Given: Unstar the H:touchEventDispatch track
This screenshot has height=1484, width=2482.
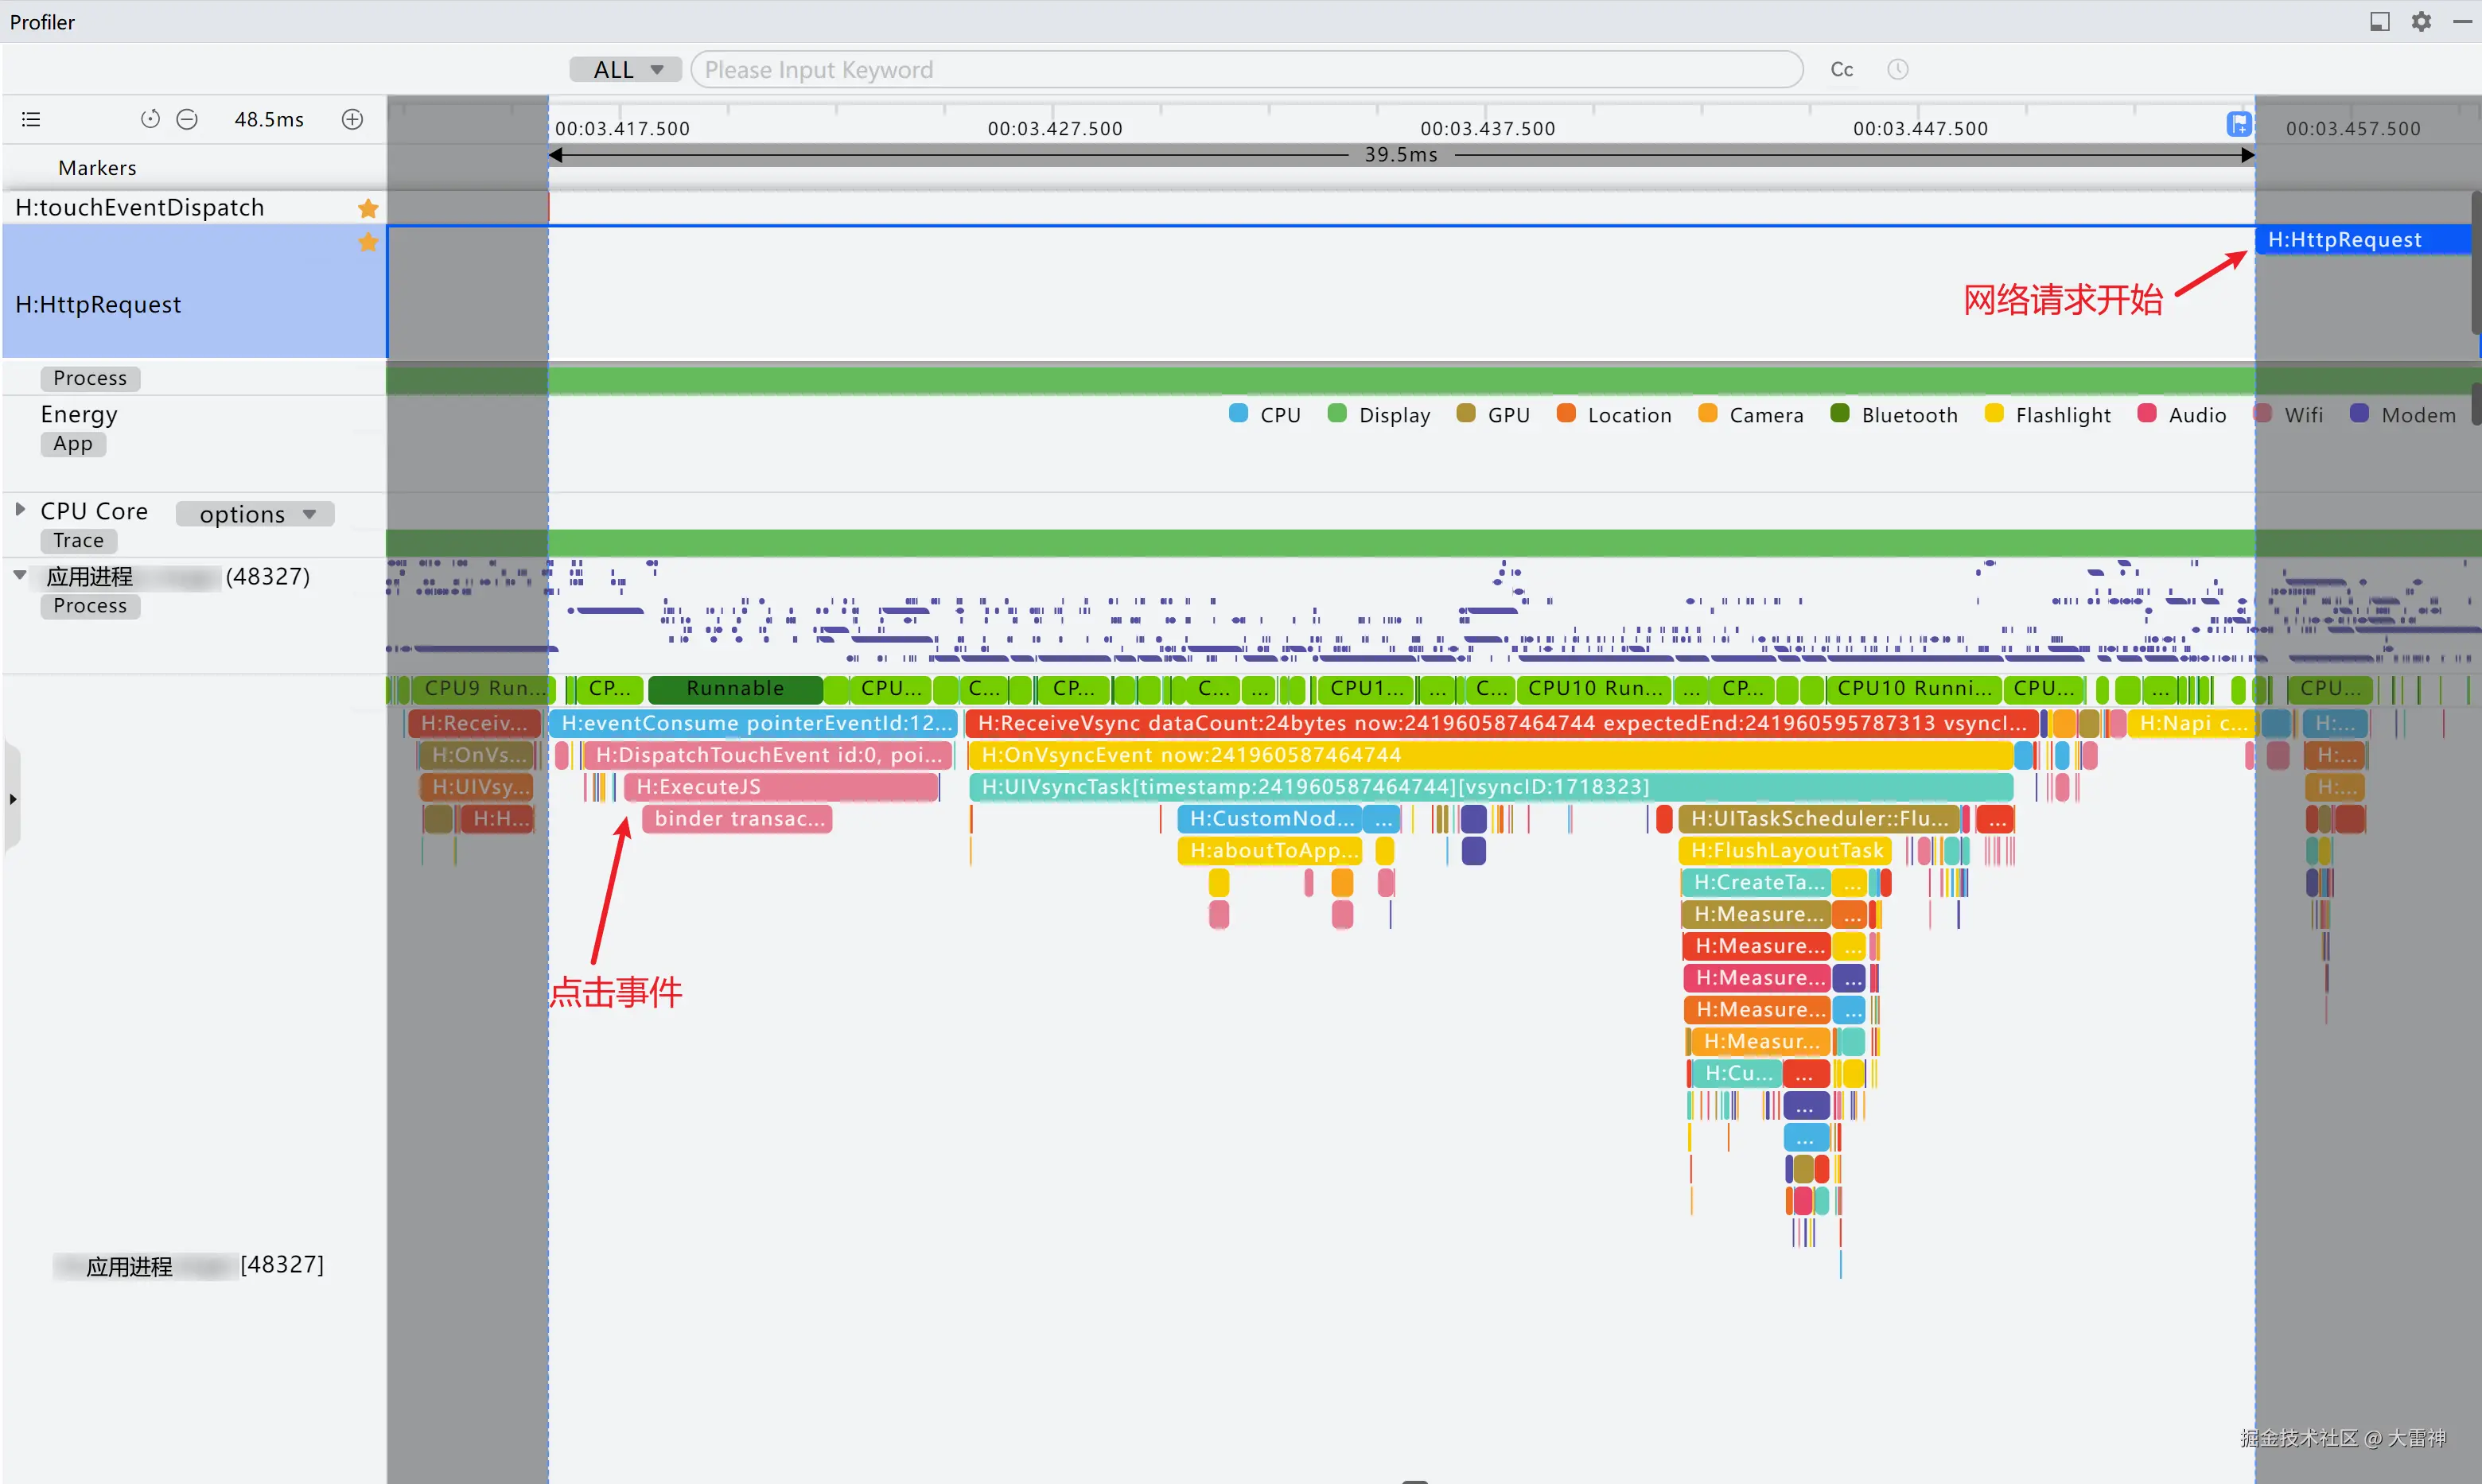Looking at the screenshot, I should (368, 208).
